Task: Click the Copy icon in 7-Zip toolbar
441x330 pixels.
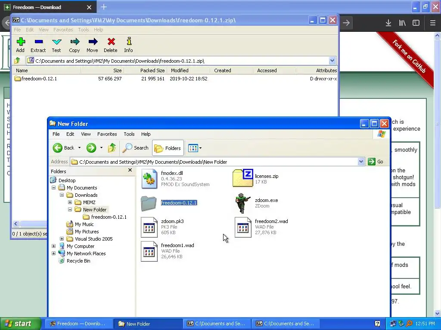Action: click(x=75, y=42)
